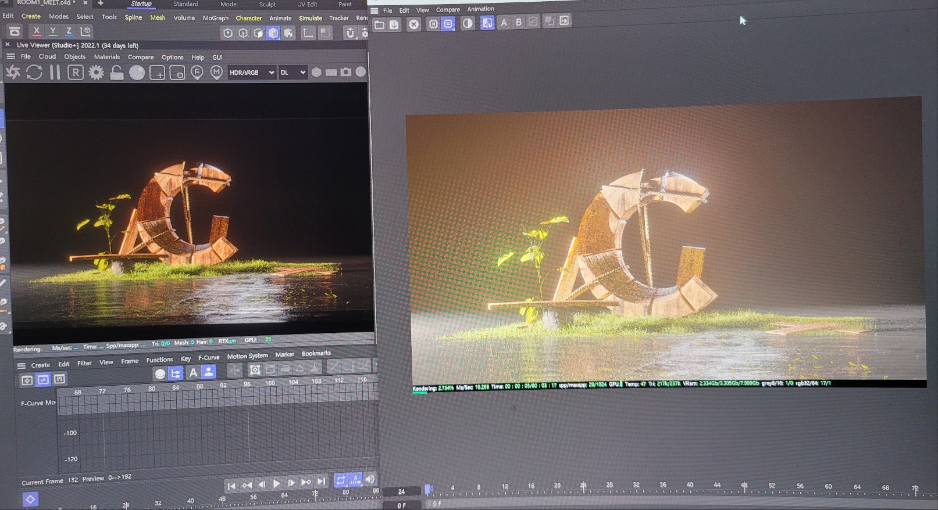Switch to the Sculpt layout tab
Screen dimensions: 938x510
[x=268, y=4]
